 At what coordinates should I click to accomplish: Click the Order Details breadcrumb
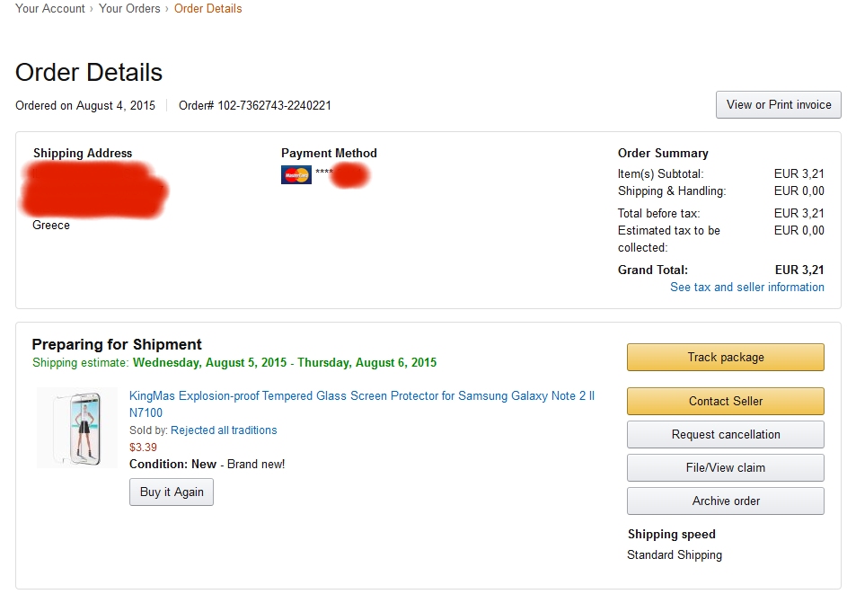(208, 9)
